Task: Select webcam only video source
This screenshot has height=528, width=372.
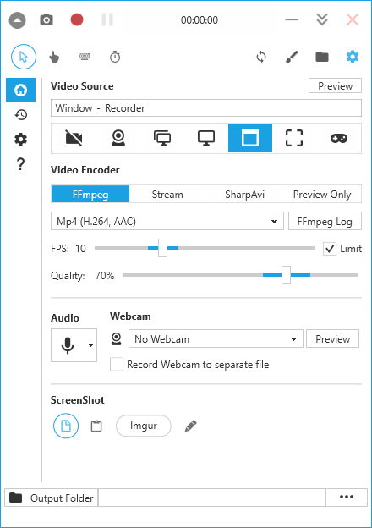Action: [x=118, y=138]
